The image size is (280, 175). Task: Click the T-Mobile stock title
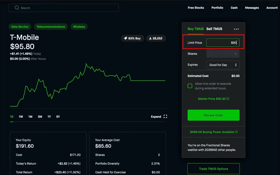pyautogui.click(x=24, y=37)
